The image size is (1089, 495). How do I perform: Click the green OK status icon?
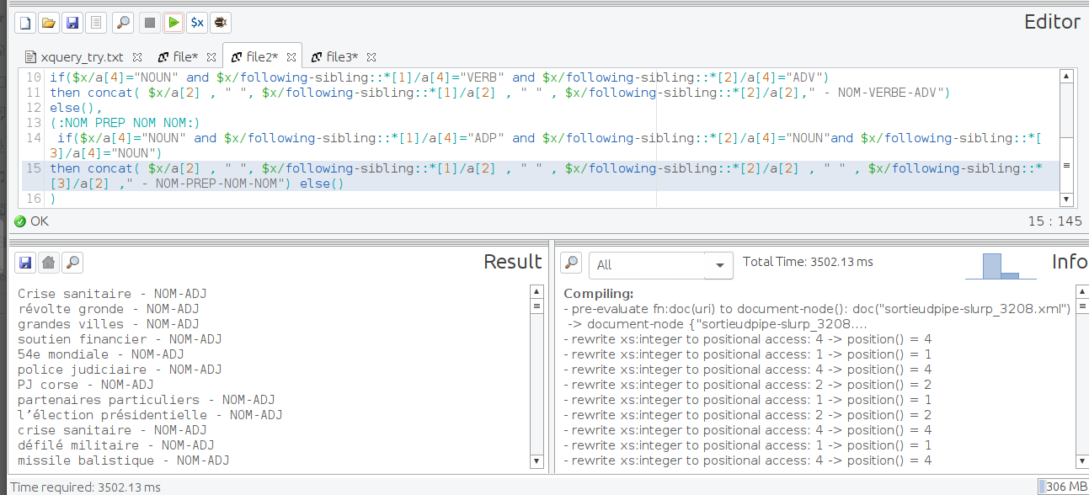(x=20, y=221)
